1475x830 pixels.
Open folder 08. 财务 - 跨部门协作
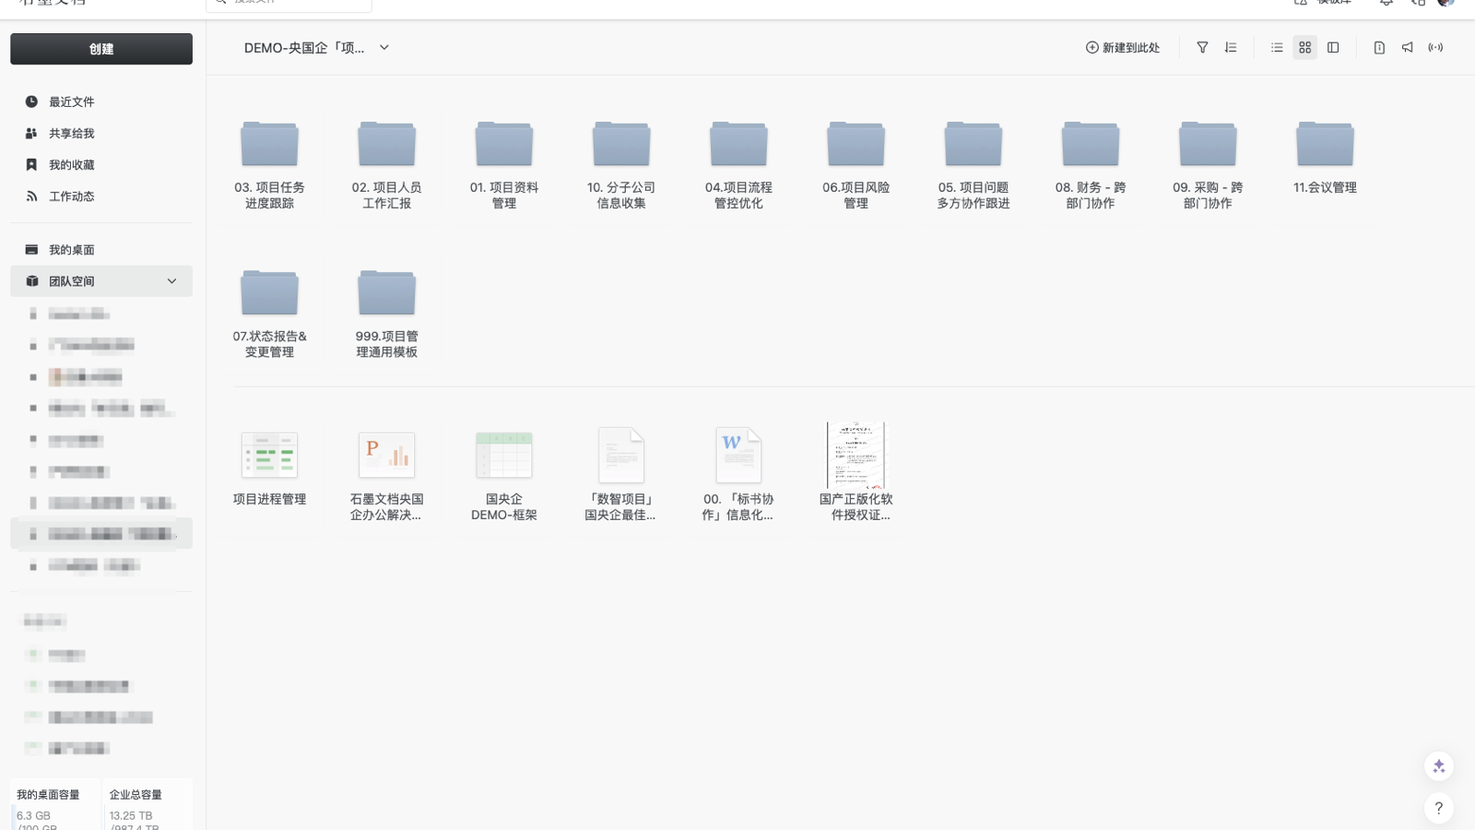(1091, 165)
